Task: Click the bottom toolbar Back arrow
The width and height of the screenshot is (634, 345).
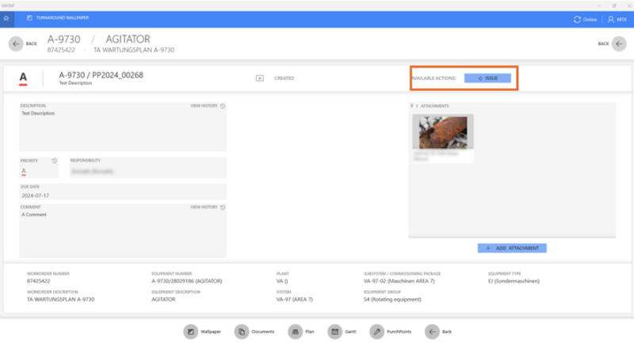Action: pos(432,332)
